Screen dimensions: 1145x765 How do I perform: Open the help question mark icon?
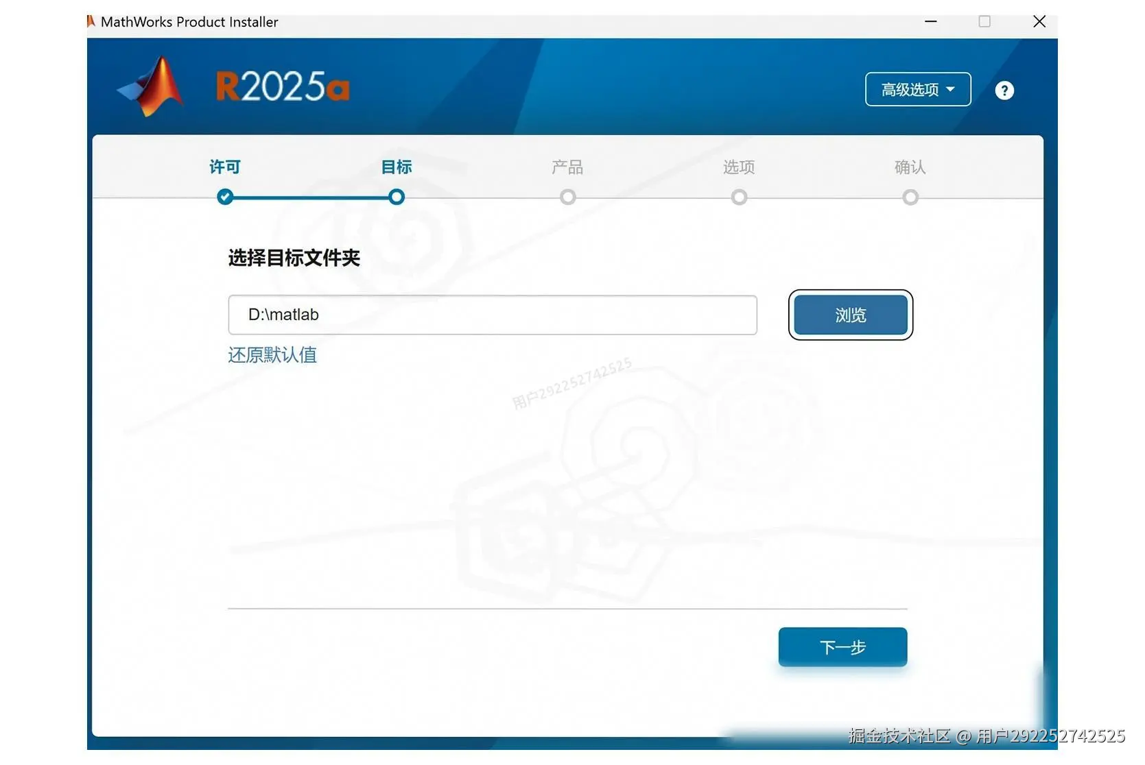[x=1004, y=90]
